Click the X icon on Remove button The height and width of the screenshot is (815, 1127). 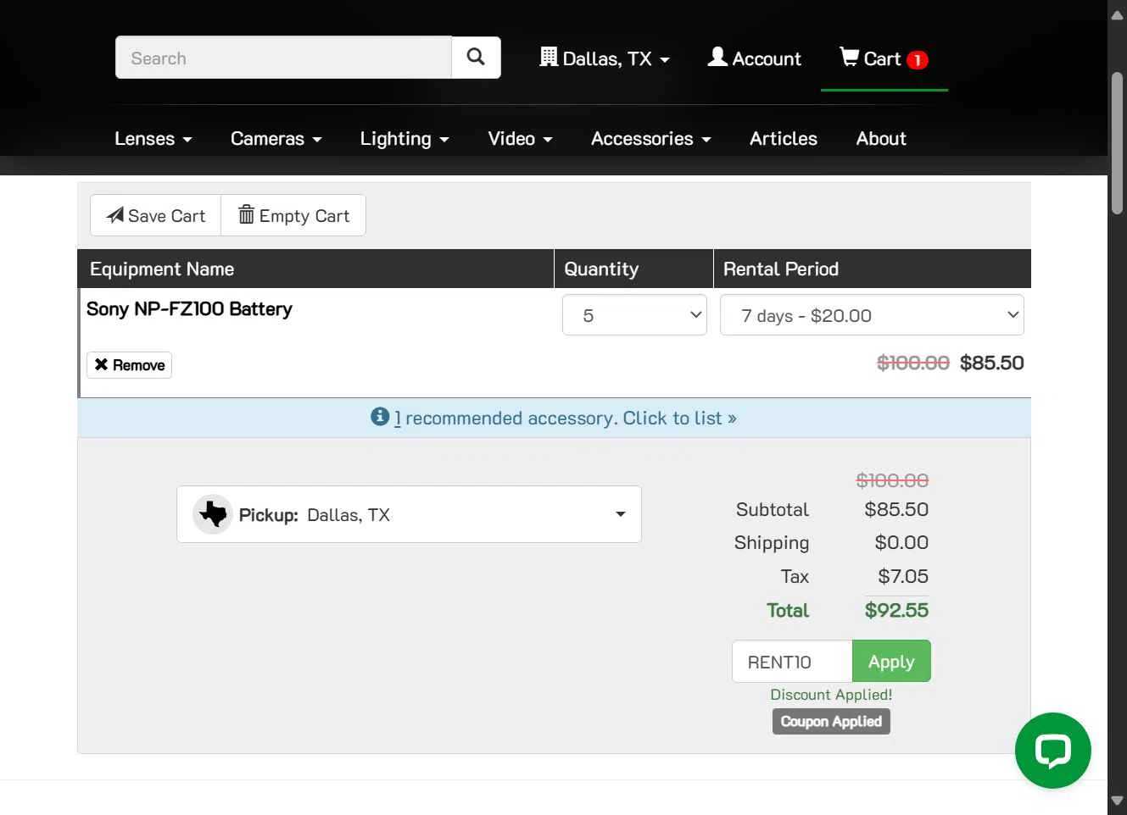pyautogui.click(x=102, y=364)
